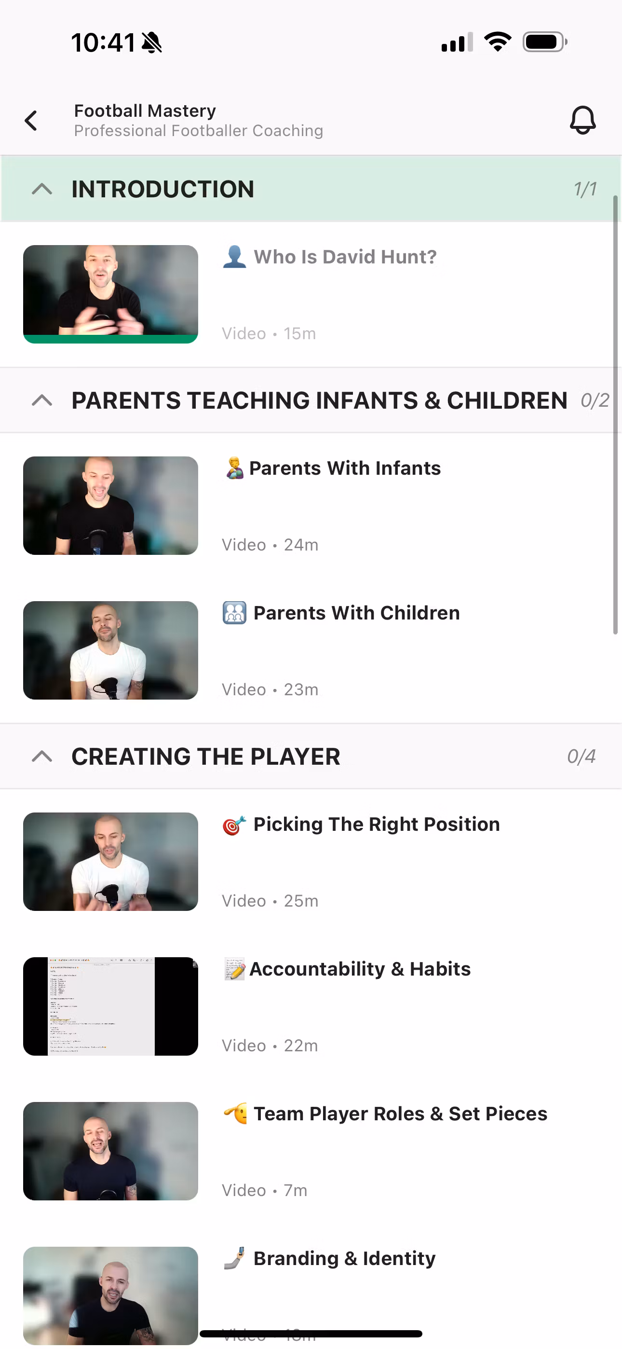Open Who Is David Hunt video thumbnail
Screen dimensions: 622x1349
point(110,290)
